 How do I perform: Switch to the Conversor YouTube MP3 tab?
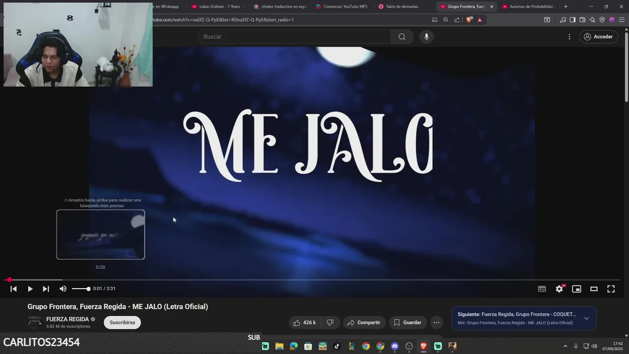click(x=342, y=6)
